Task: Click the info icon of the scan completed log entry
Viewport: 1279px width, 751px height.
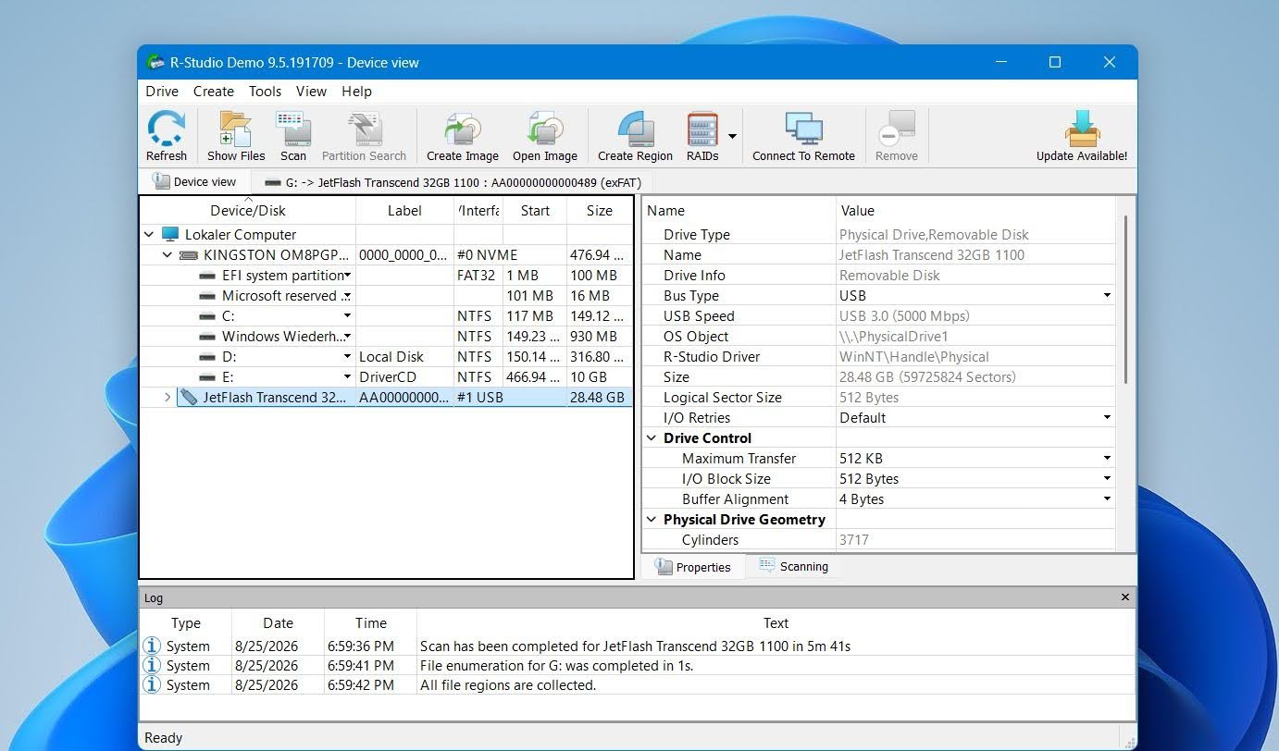Action: (x=152, y=646)
